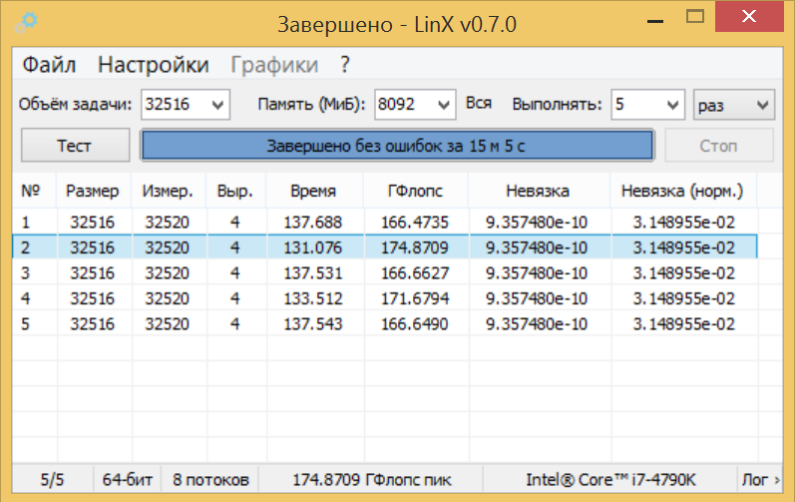This screenshot has height=502, width=795.
Task: Close the LinX window
Action: point(749,16)
